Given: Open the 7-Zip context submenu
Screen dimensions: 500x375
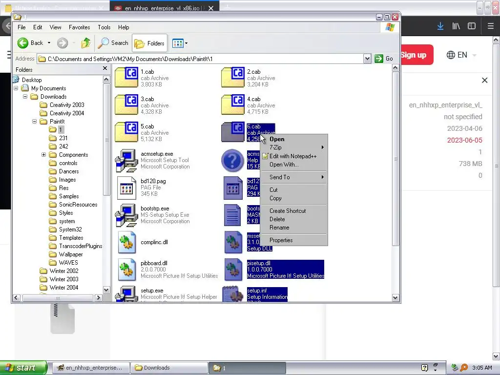Looking at the screenshot, I should pyautogui.click(x=294, y=147).
